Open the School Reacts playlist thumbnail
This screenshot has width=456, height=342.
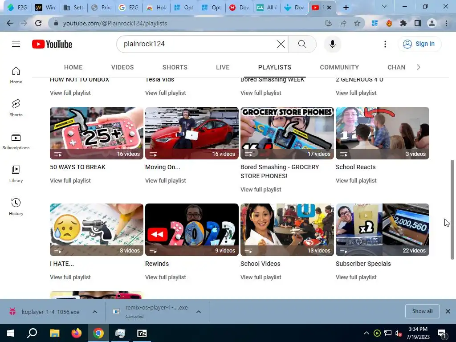383,133
